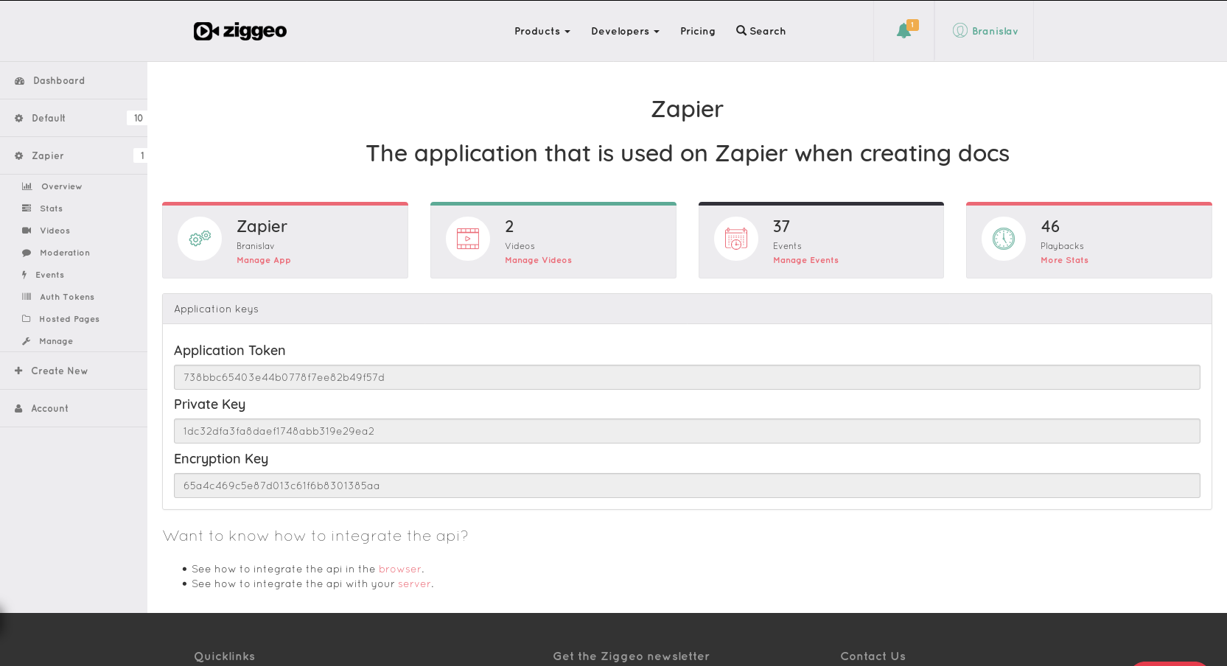
Task: Click the calendar icon on Events card
Action: (x=735, y=239)
